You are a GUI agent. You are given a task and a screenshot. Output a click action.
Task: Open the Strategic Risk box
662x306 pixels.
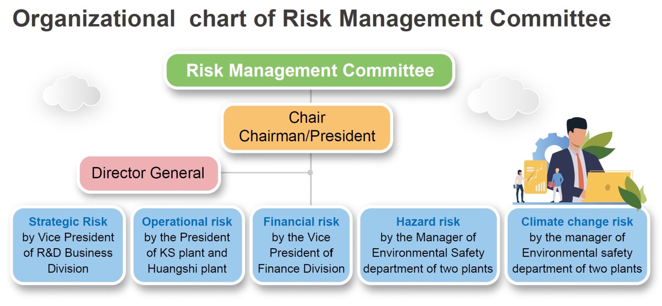[68, 245]
